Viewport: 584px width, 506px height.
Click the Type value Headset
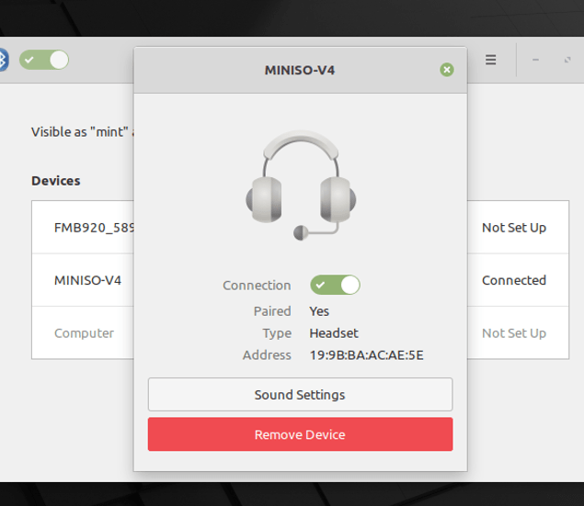[334, 333]
